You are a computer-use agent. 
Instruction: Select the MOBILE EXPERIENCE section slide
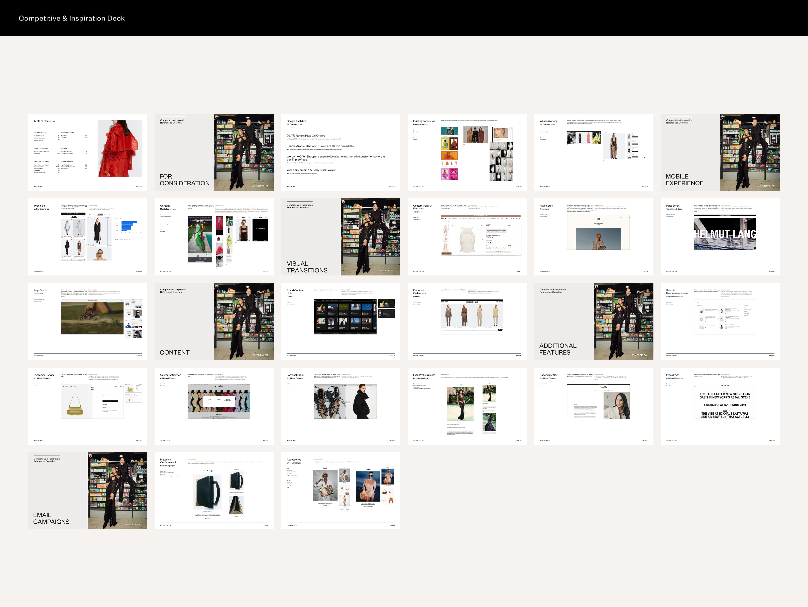click(x=720, y=152)
